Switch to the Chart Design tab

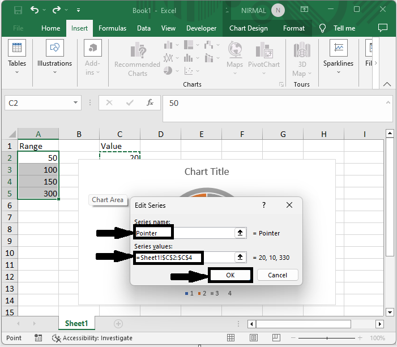pyautogui.click(x=249, y=28)
